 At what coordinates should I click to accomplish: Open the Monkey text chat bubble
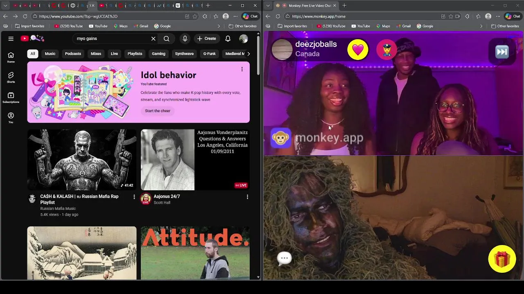284,258
